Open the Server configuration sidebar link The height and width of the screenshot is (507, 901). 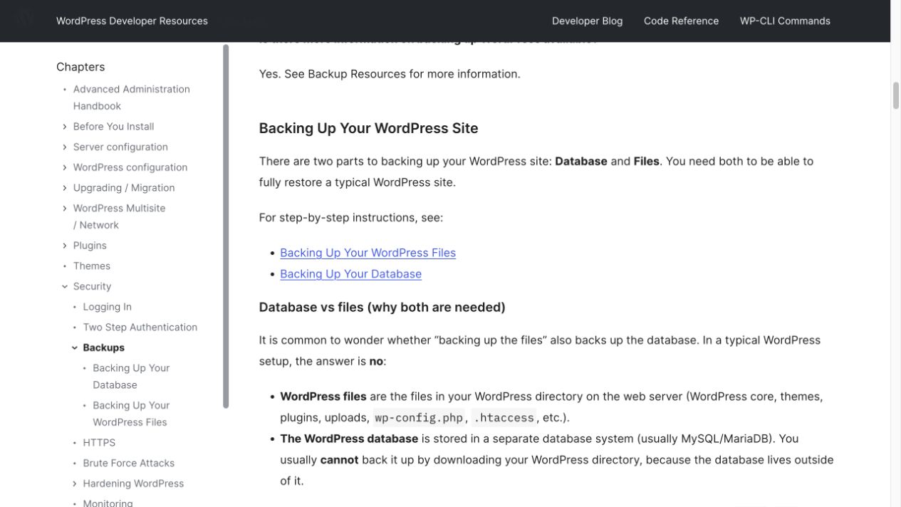[x=120, y=147]
